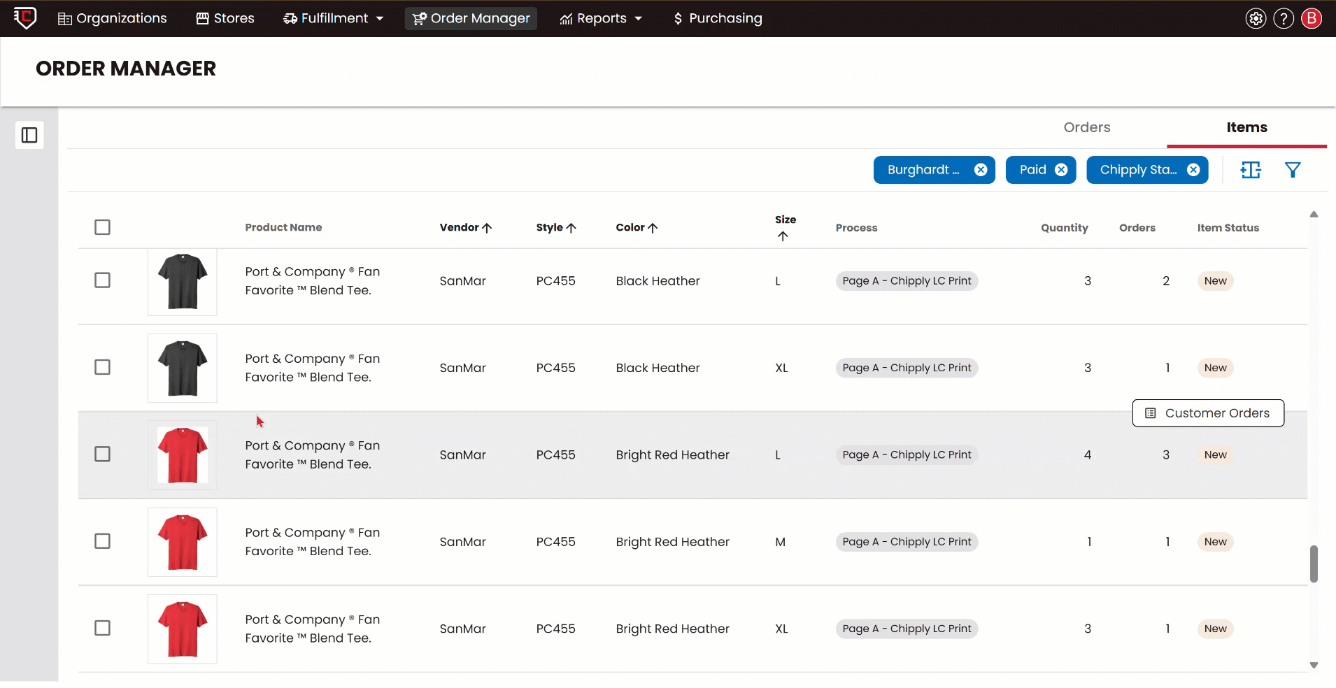Open the help question mark icon

pos(1284,18)
